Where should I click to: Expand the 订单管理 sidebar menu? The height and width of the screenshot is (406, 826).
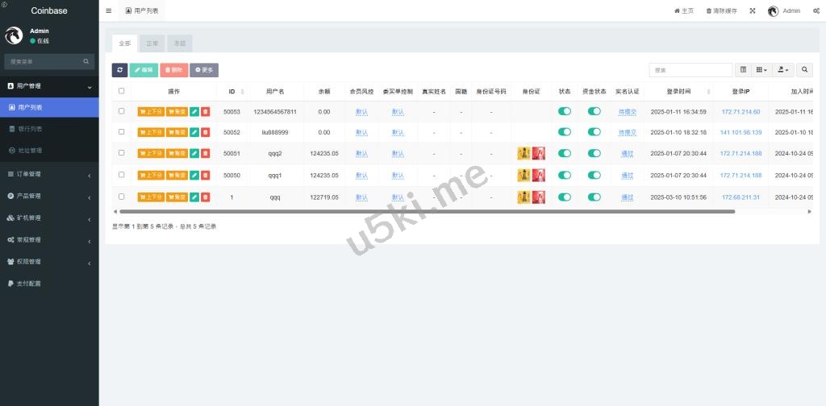tap(49, 174)
